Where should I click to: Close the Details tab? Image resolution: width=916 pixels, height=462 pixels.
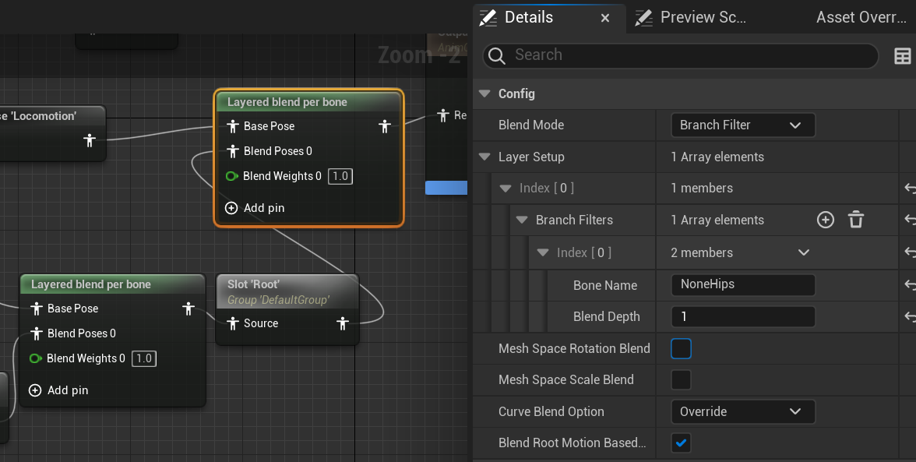(x=605, y=18)
